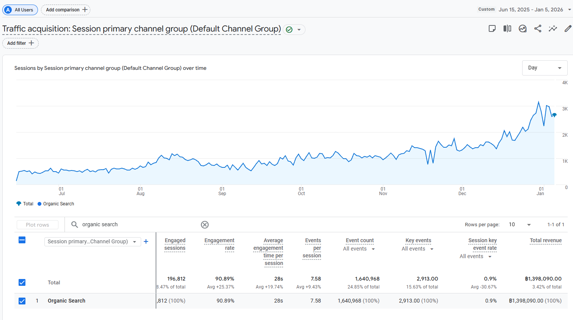Open the Session primary Channel Group dimension dropdown
The image size is (573, 320).
[92, 242]
